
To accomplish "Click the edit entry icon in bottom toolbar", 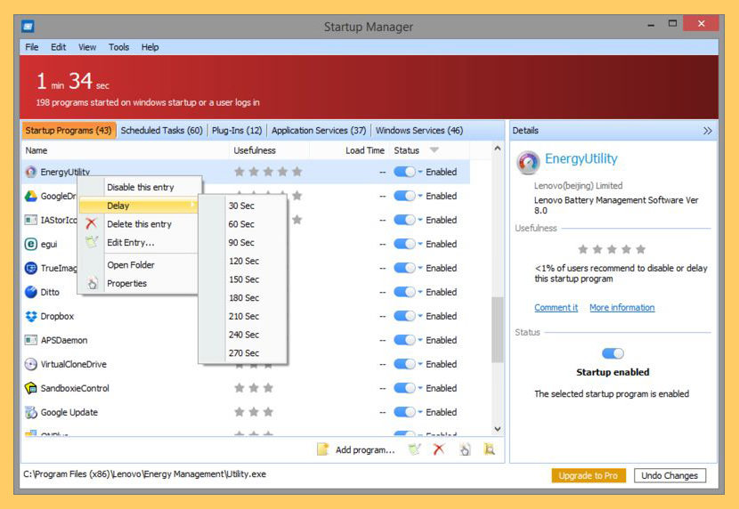I will [414, 449].
